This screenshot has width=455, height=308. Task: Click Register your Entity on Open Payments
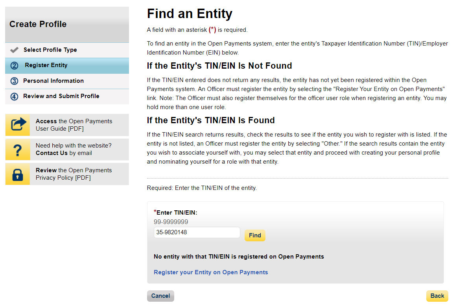point(211,272)
